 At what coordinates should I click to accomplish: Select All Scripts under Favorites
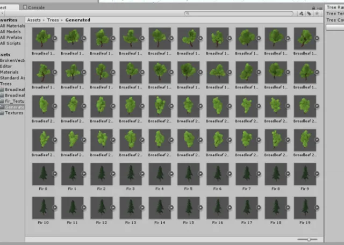pyautogui.click(x=10, y=43)
